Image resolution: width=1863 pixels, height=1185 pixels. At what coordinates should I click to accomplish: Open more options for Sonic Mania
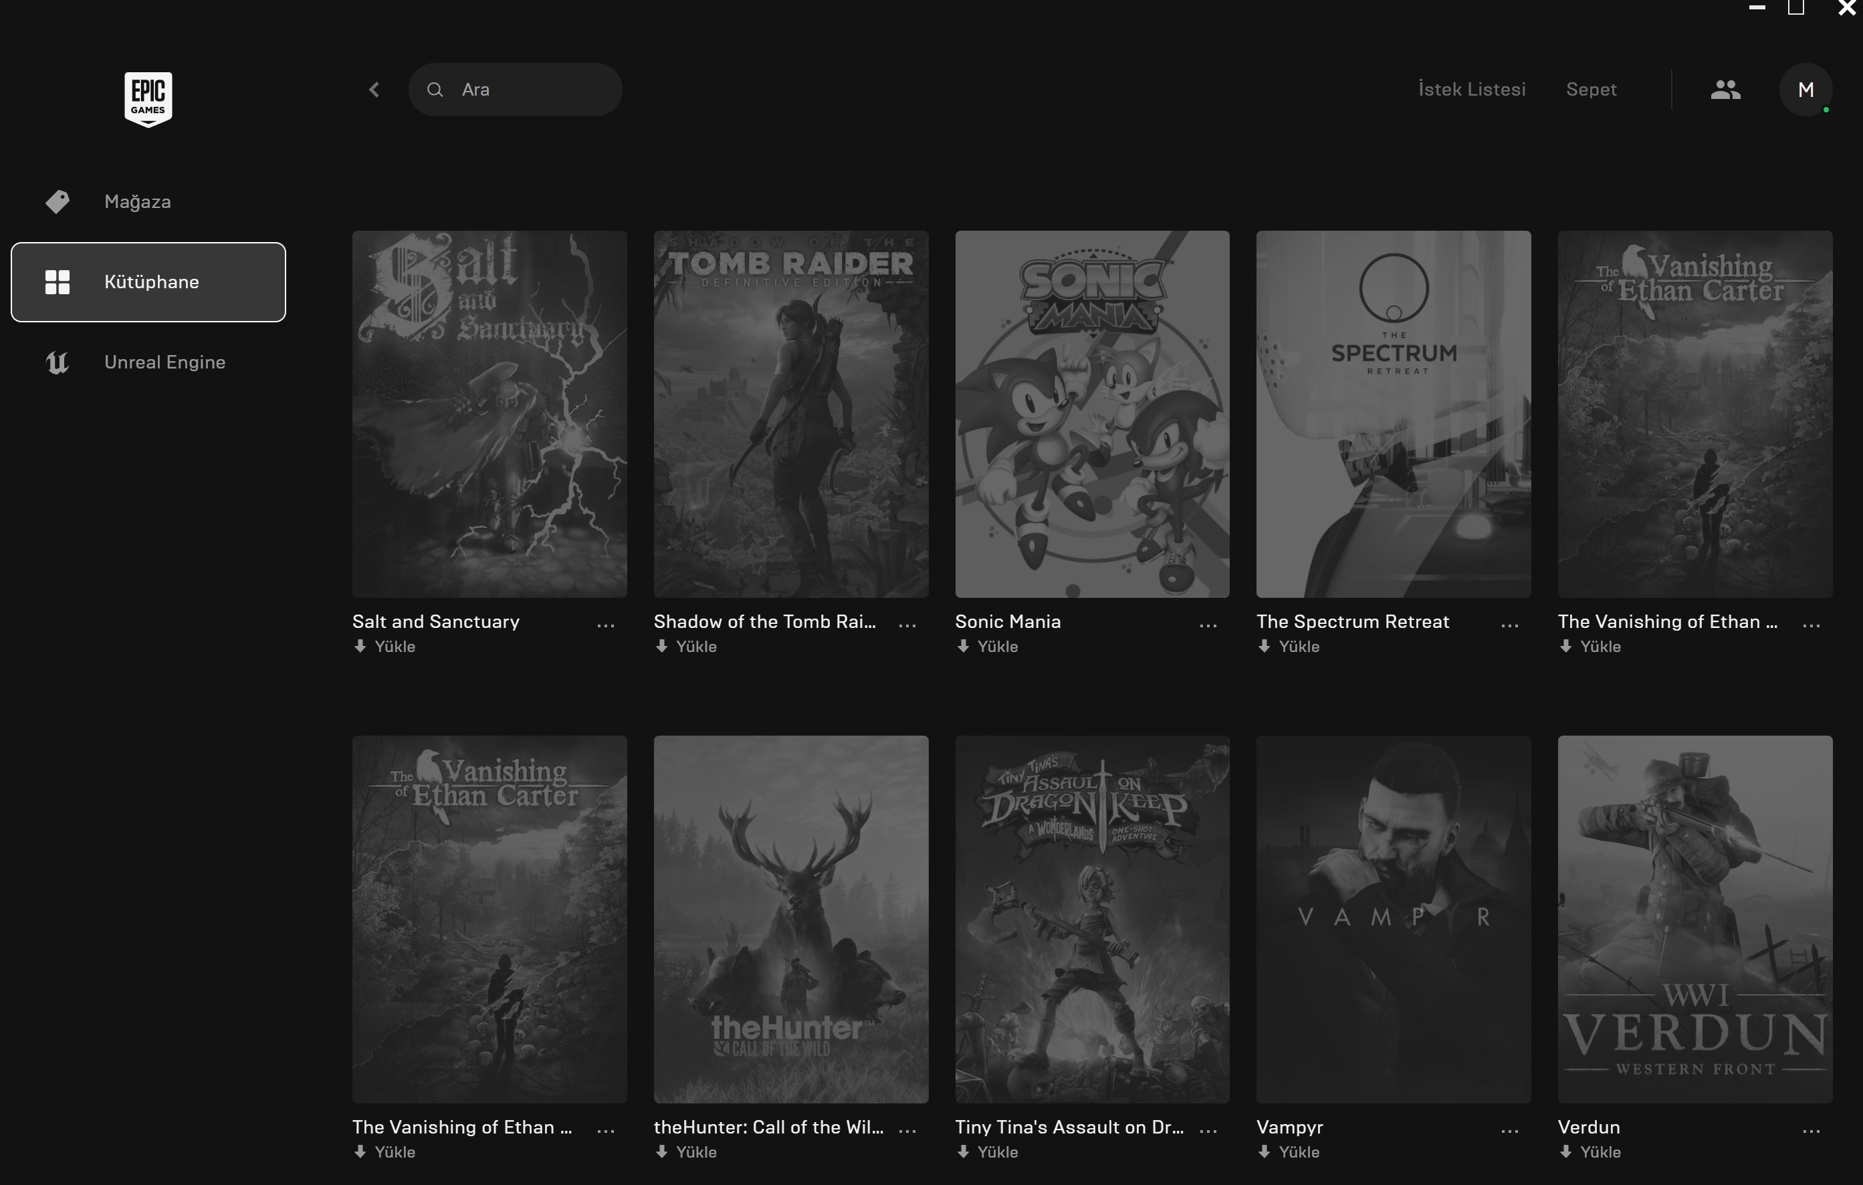point(1208,625)
